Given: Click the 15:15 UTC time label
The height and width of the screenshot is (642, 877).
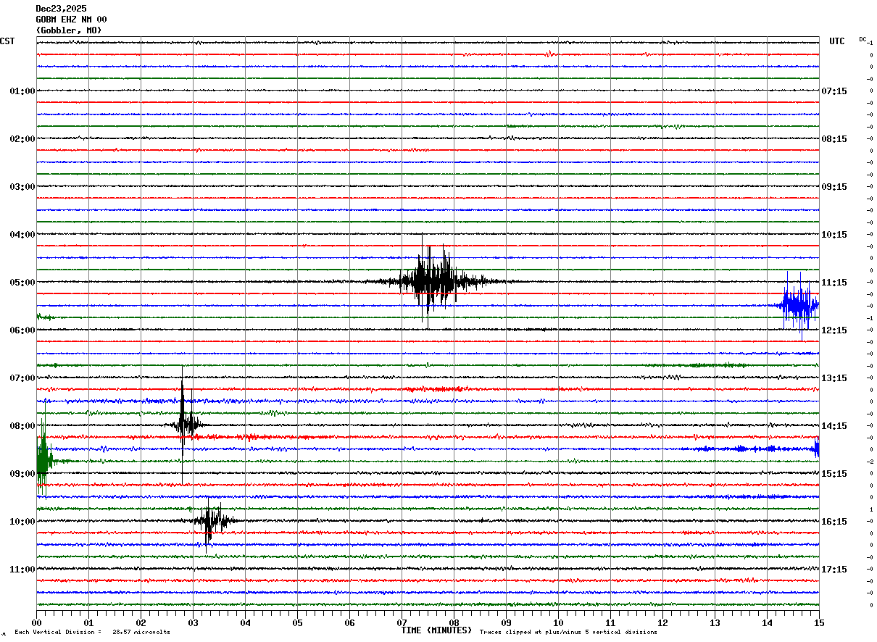Looking at the screenshot, I should [834, 474].
